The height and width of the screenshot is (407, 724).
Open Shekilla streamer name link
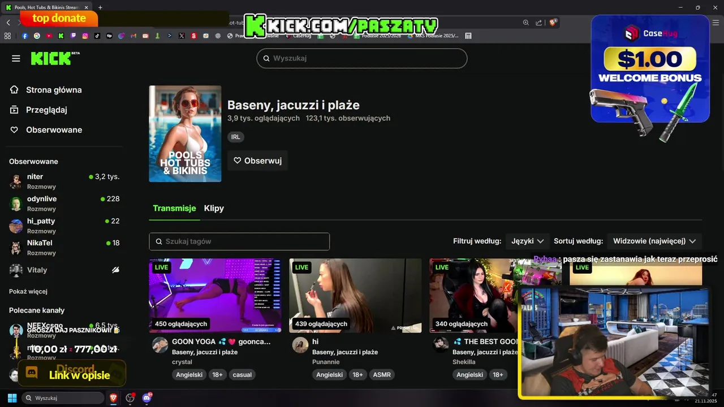[x=464, y=362]
